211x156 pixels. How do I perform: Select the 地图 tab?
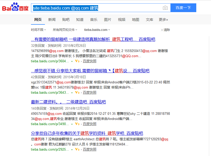tap(136, 20)
